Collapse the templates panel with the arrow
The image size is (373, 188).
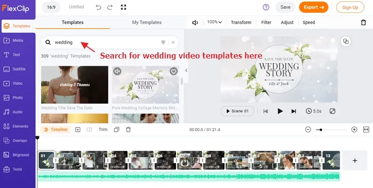[x=186, y=70]
